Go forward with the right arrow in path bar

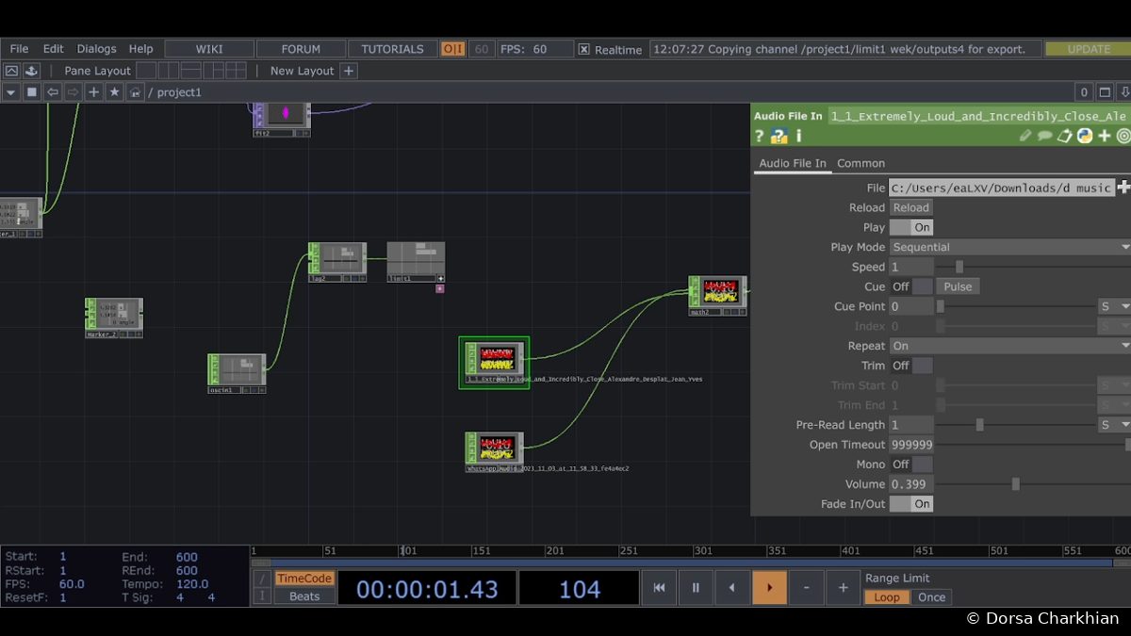tap(73, 92)
